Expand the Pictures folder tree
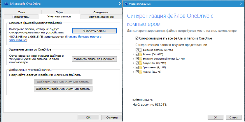The height and width of the screenshot is (122, 245). pyautogui.click(x=133, y=55)
